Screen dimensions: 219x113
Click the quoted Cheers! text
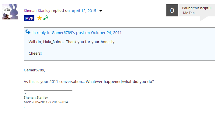pyautogui.click(x=35, y=53)
